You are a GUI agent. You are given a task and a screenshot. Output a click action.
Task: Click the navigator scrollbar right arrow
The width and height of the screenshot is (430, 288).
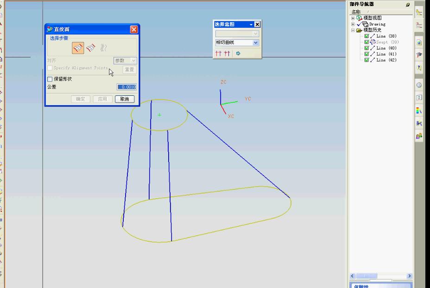click(x=410, y=276)
